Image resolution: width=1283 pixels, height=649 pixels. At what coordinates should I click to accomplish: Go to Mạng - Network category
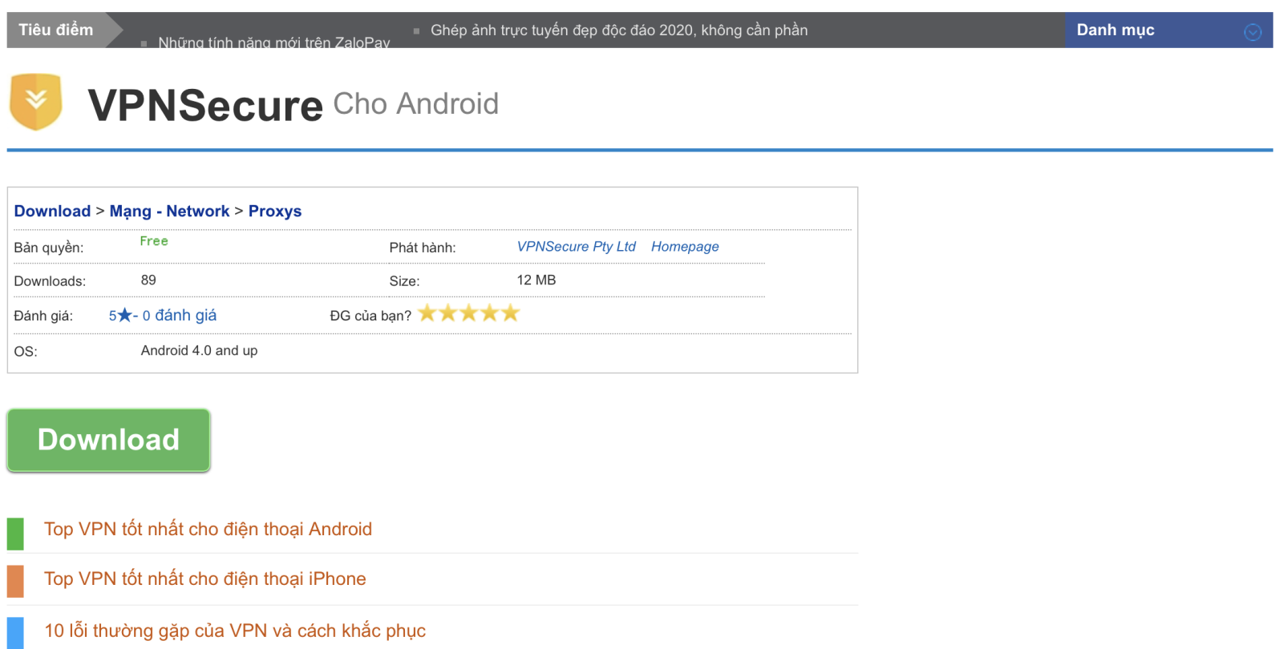coord(169,211)
